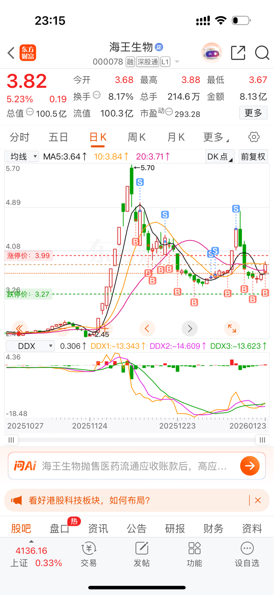Expand the chart to fullscreen
This screenshot has height=595, width=274.
pyautogui.click(x=232, y=328)
